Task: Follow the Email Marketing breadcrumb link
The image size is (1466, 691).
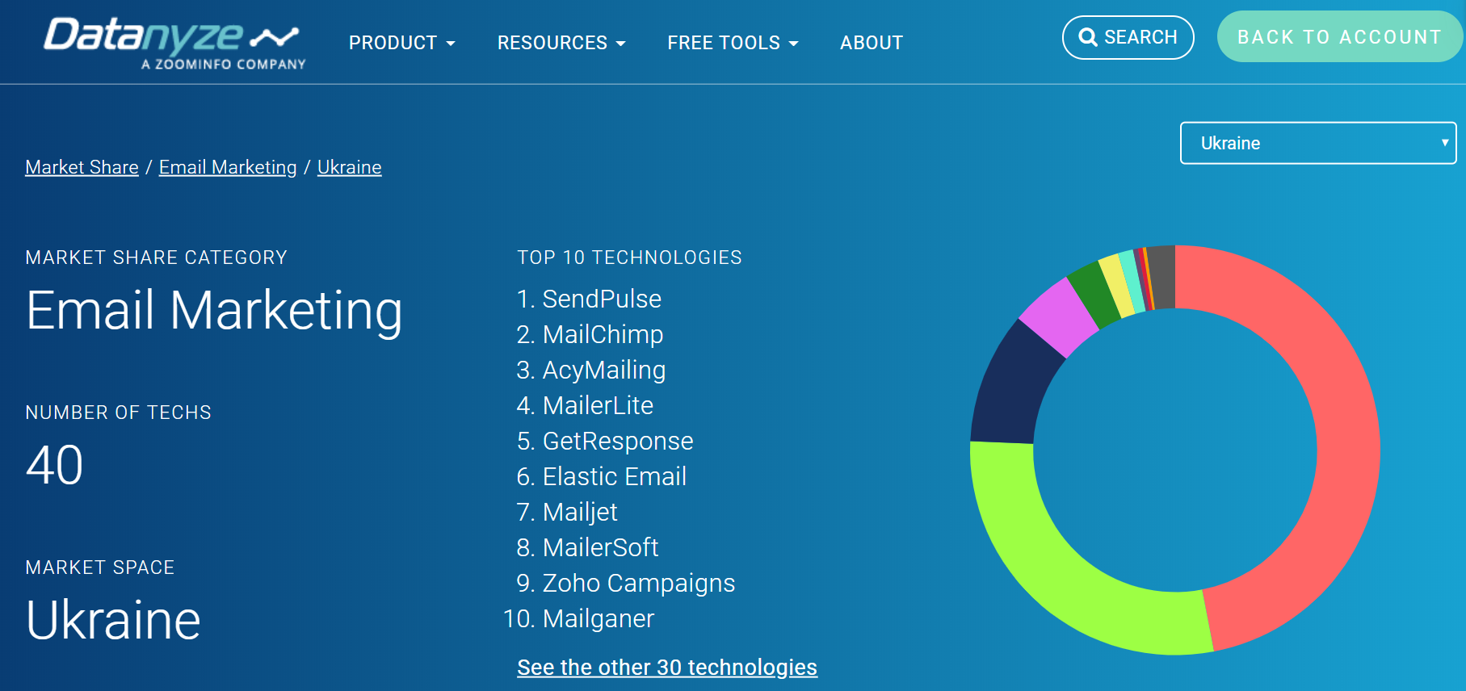Action: 228,167
